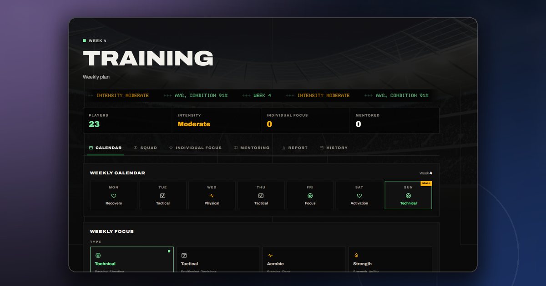Viewport: 546px width, 286px height.
Task: Click the green square next to Week 4
Action: tap(85, 40)
